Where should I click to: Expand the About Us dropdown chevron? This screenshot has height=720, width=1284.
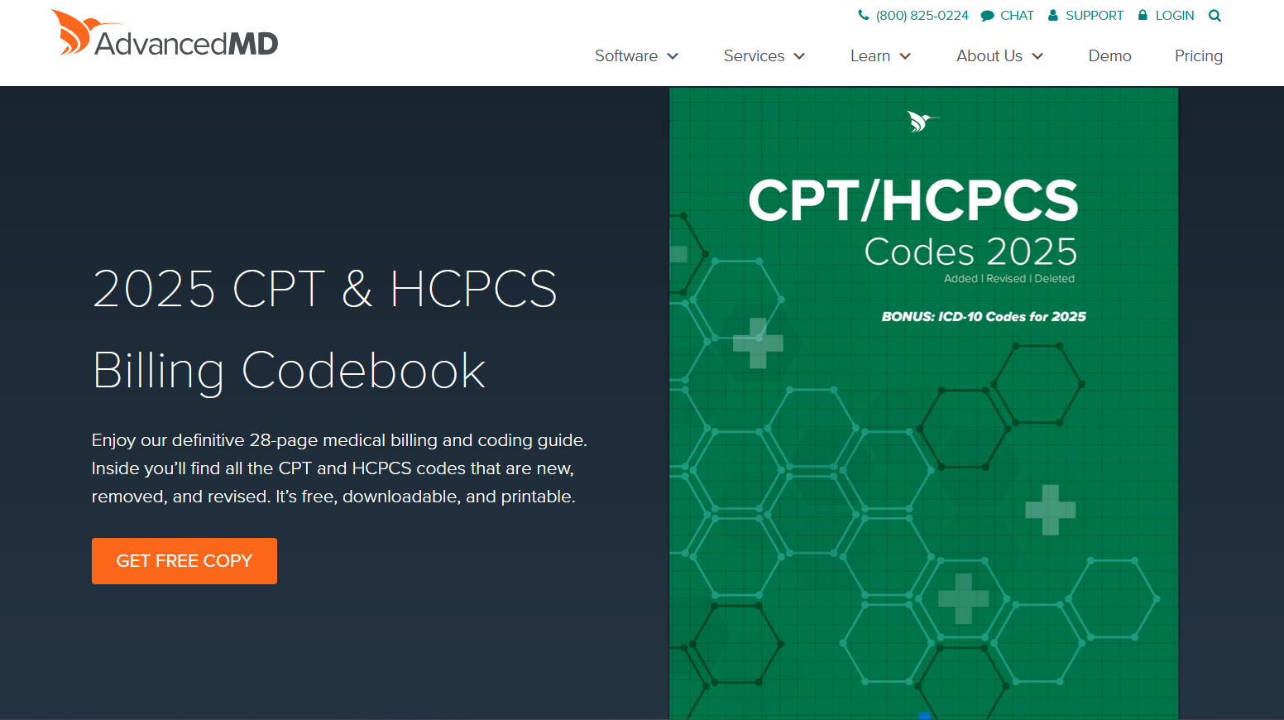[x=1037, y=56]
